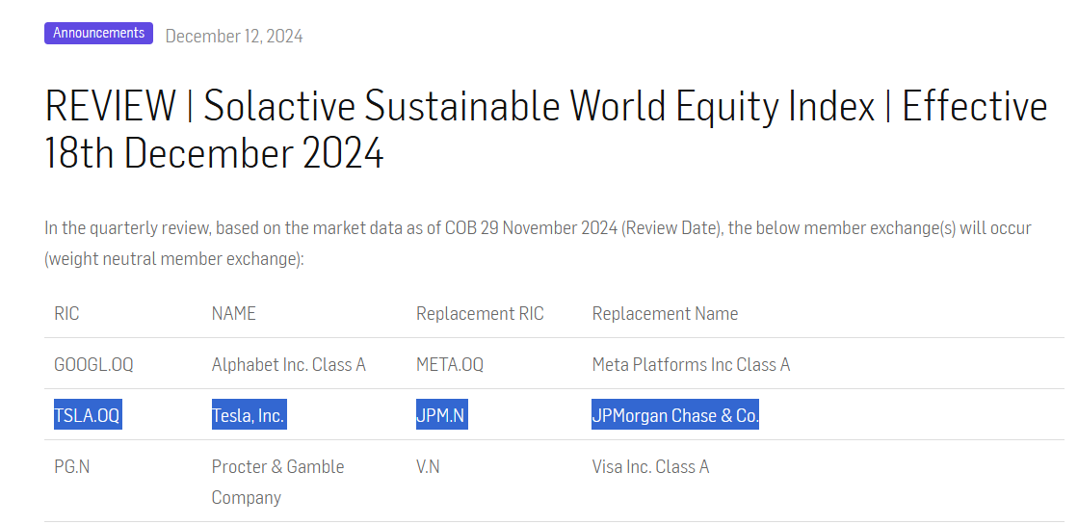Screen dimensions: 1078x525
Task: Click the Meta Platforms Inc Class A cell
Action: click(691, 364)
